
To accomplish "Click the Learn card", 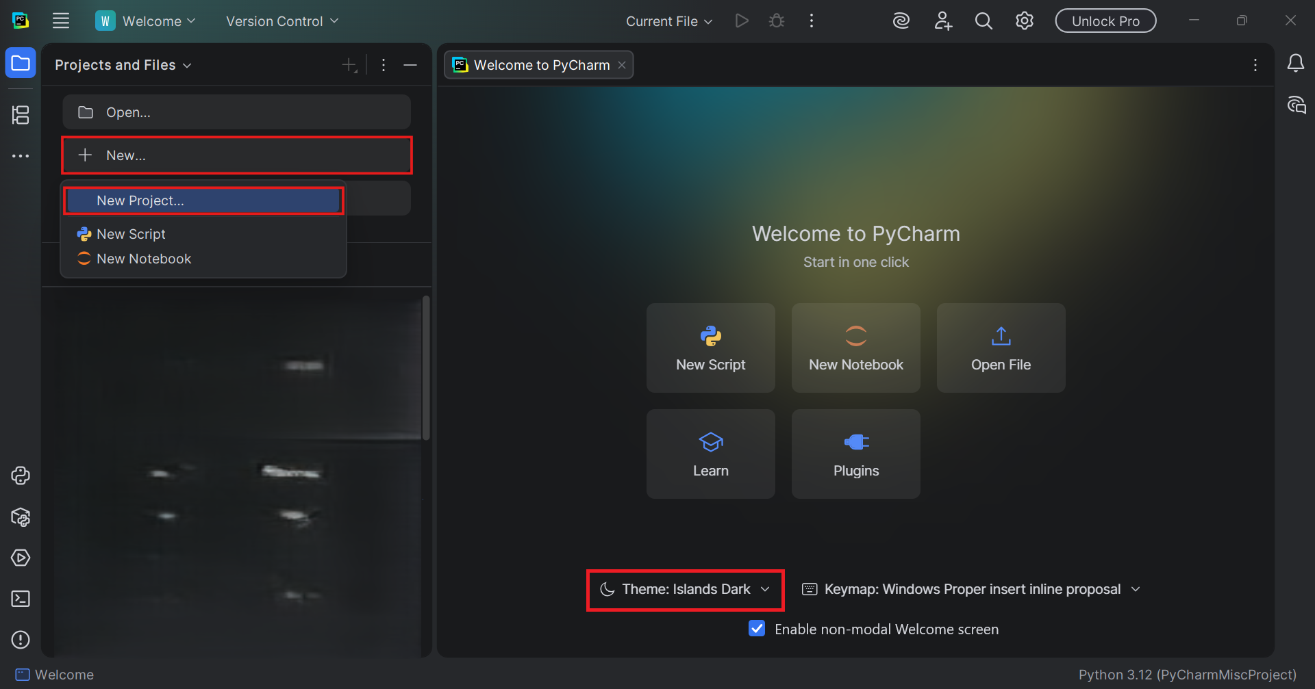I will [711, 454].
